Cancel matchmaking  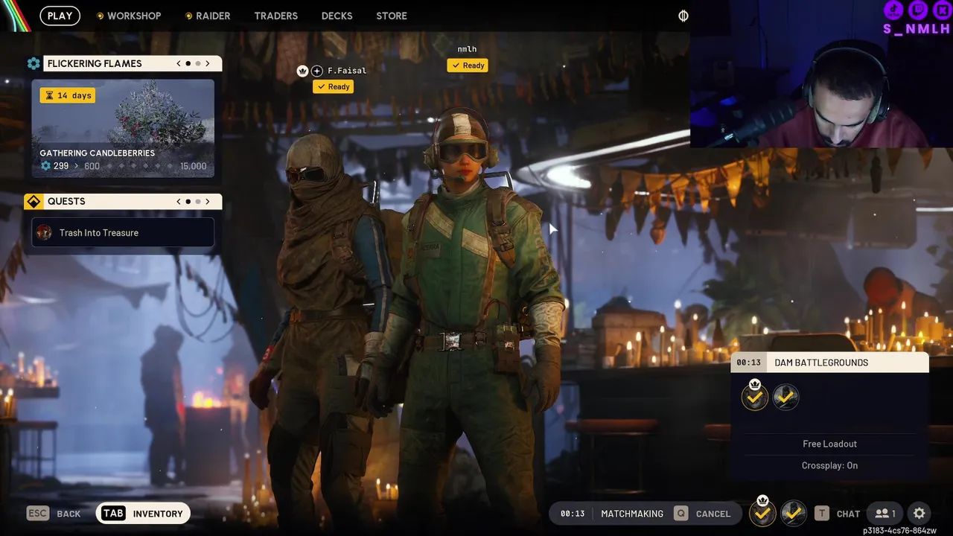click(713, 514)
